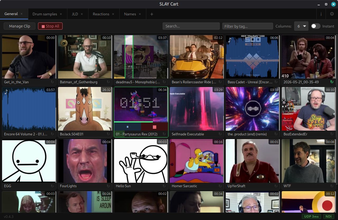Toggle loop on EGG clip
This screenshot has width=338, height=220.
click(x=52, y=186)
